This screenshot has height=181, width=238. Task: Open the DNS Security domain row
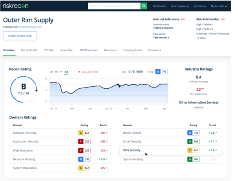pyautogui.click(x=171, y=150)
